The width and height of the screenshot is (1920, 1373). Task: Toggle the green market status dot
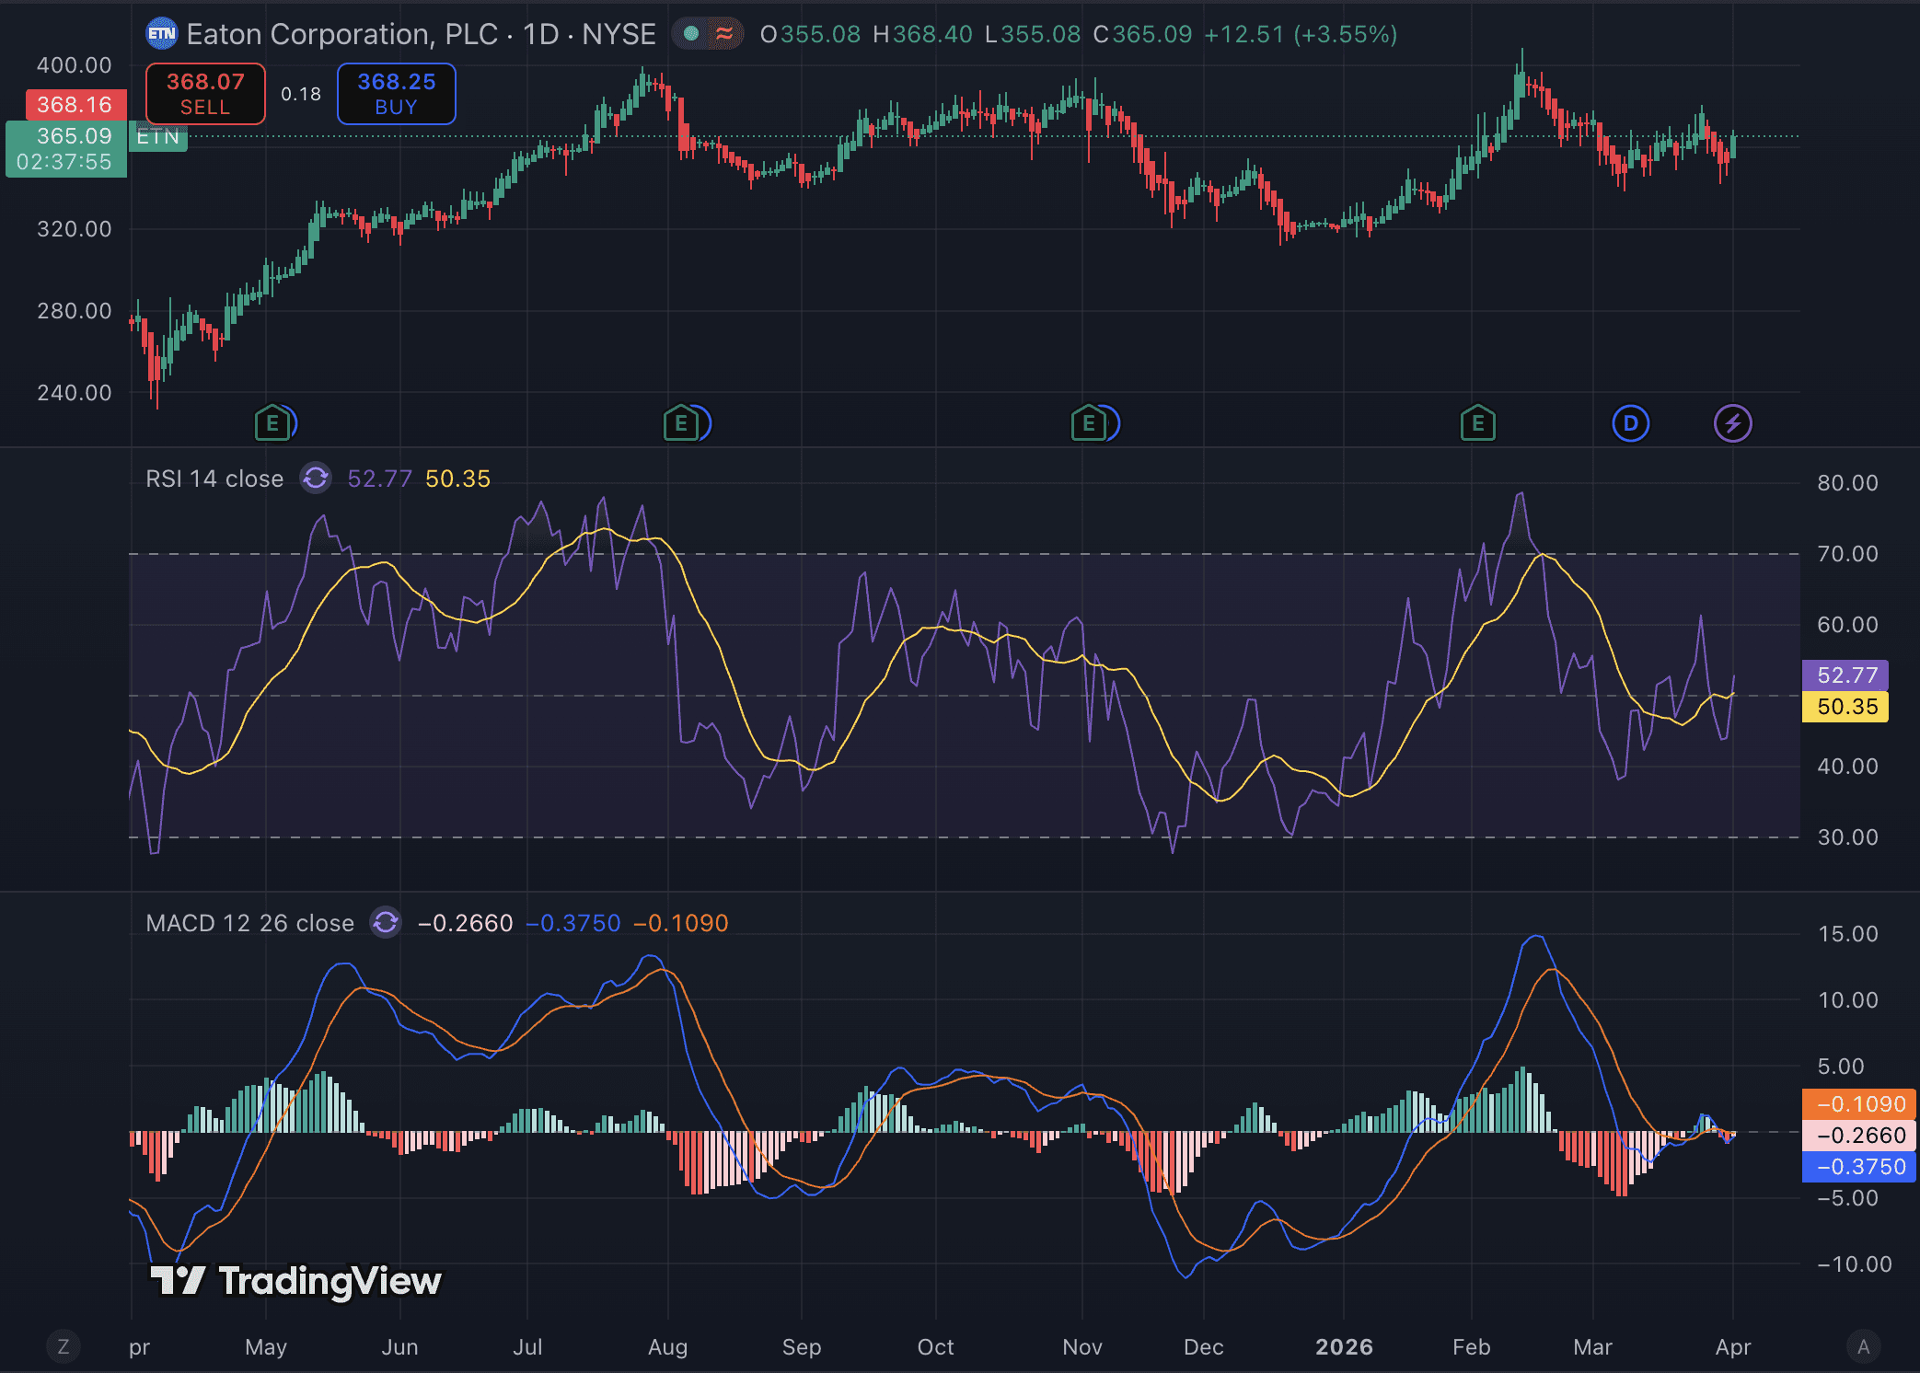691,35
